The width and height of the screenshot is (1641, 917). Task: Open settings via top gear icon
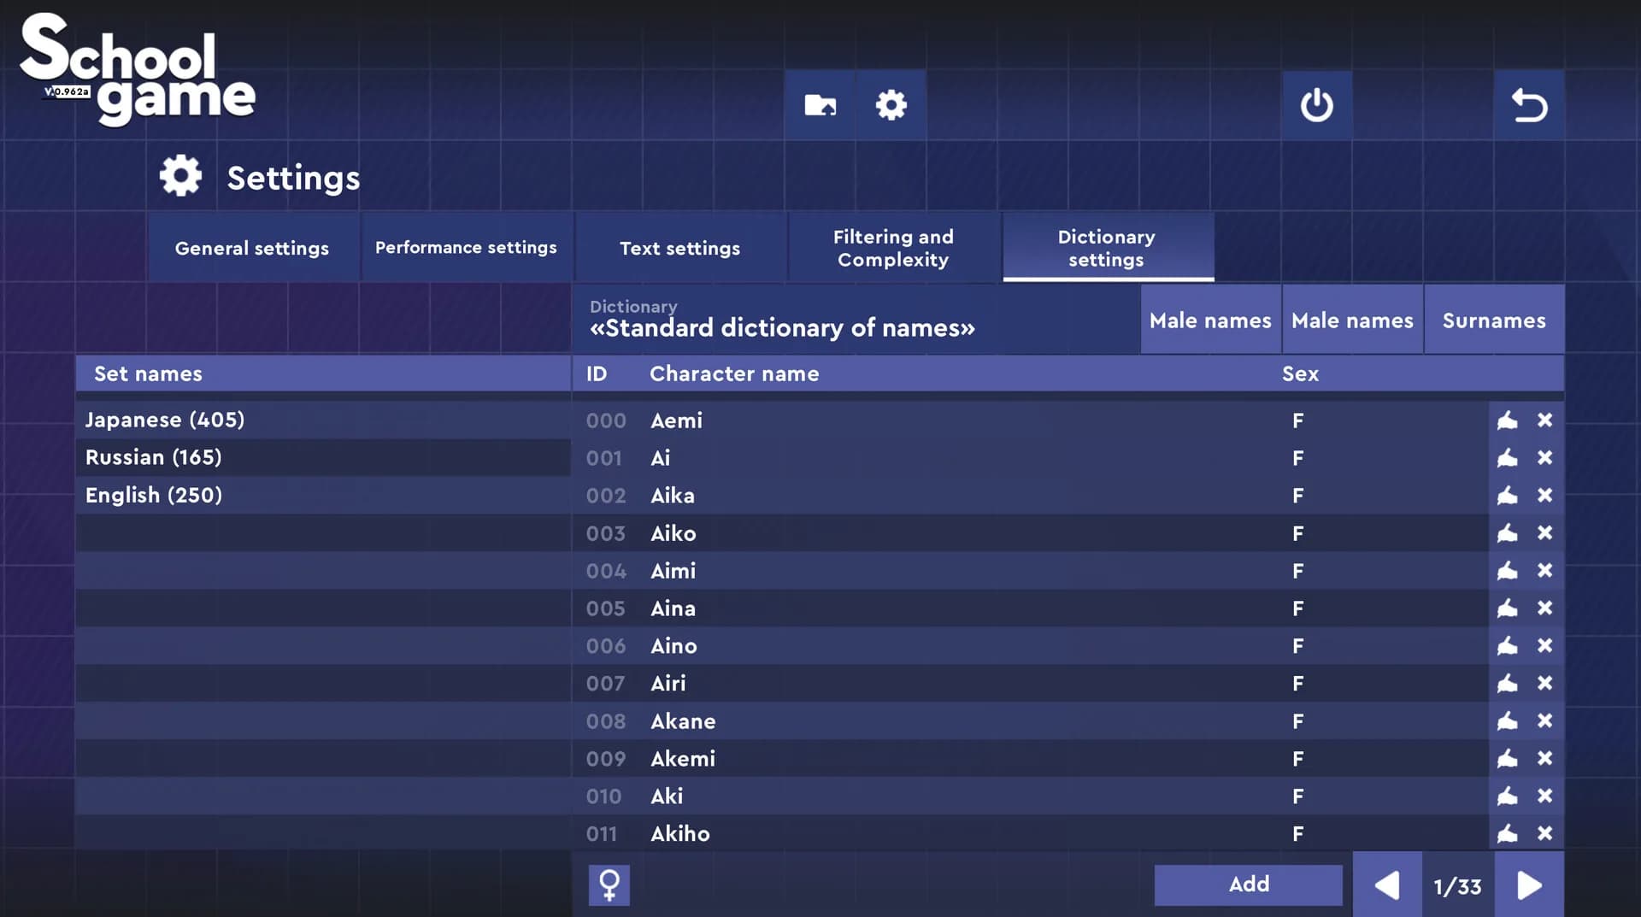point(891,105)
